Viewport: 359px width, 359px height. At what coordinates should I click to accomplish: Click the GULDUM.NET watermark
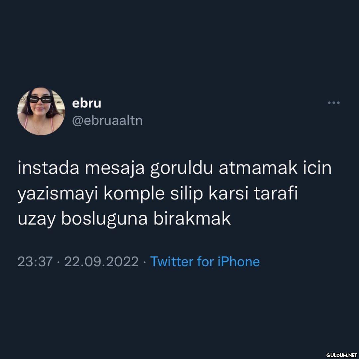(341, 355)
